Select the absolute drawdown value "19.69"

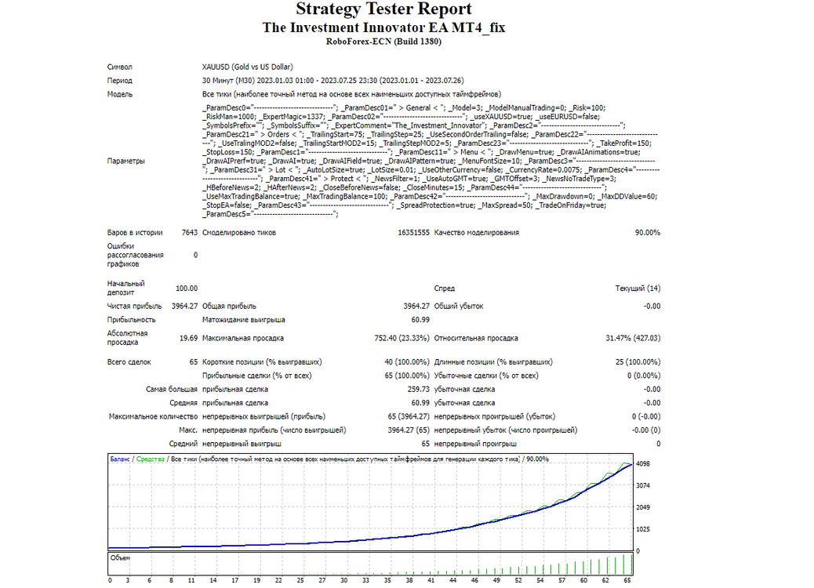[188, 338]
